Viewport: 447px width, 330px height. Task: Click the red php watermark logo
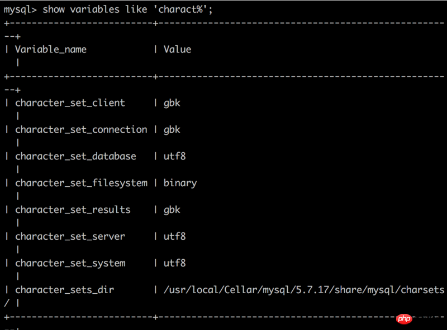tap(404, 319)
